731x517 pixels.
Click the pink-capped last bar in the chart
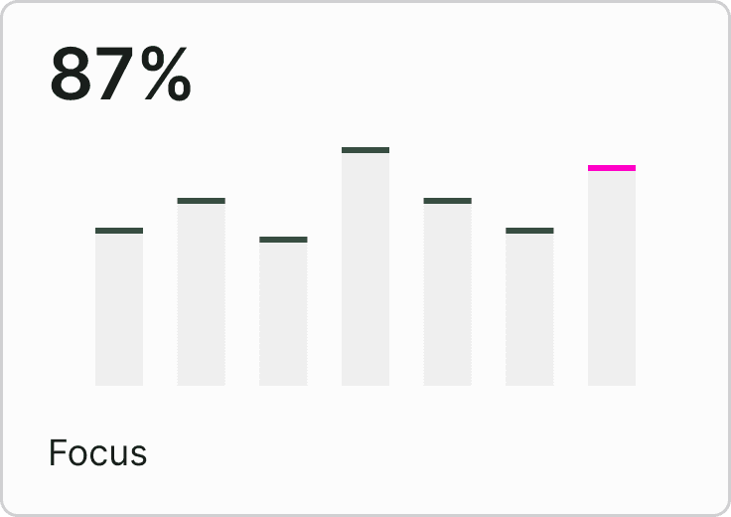point(612,275)
